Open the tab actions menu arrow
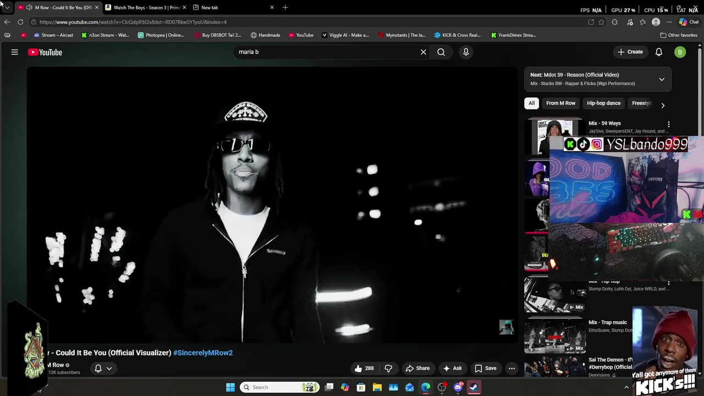 tap(7, 7)
